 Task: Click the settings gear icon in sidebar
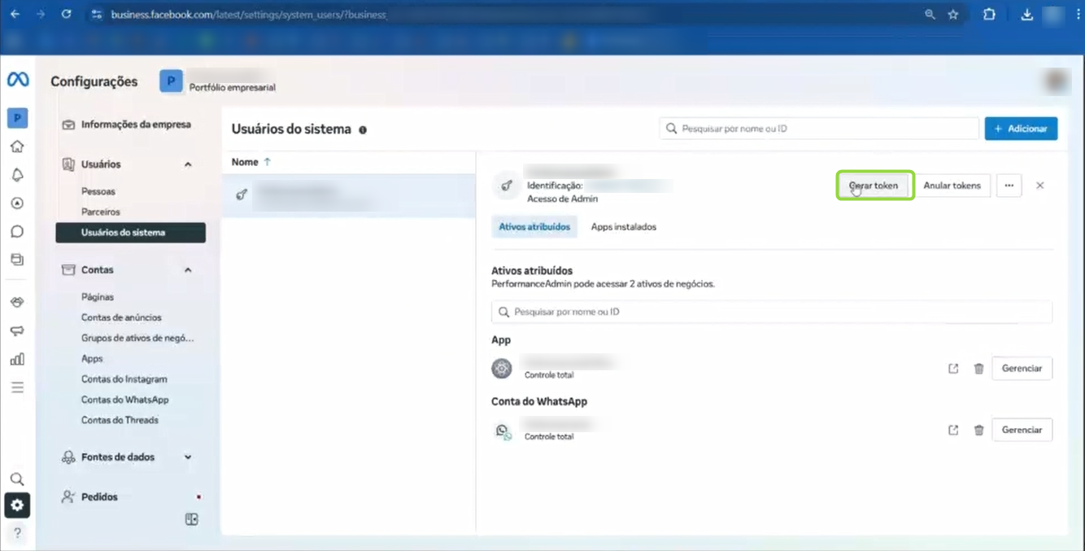(17, 505)
